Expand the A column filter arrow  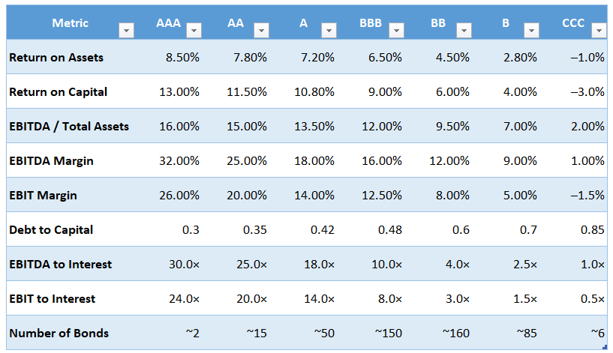click(329, 31)
